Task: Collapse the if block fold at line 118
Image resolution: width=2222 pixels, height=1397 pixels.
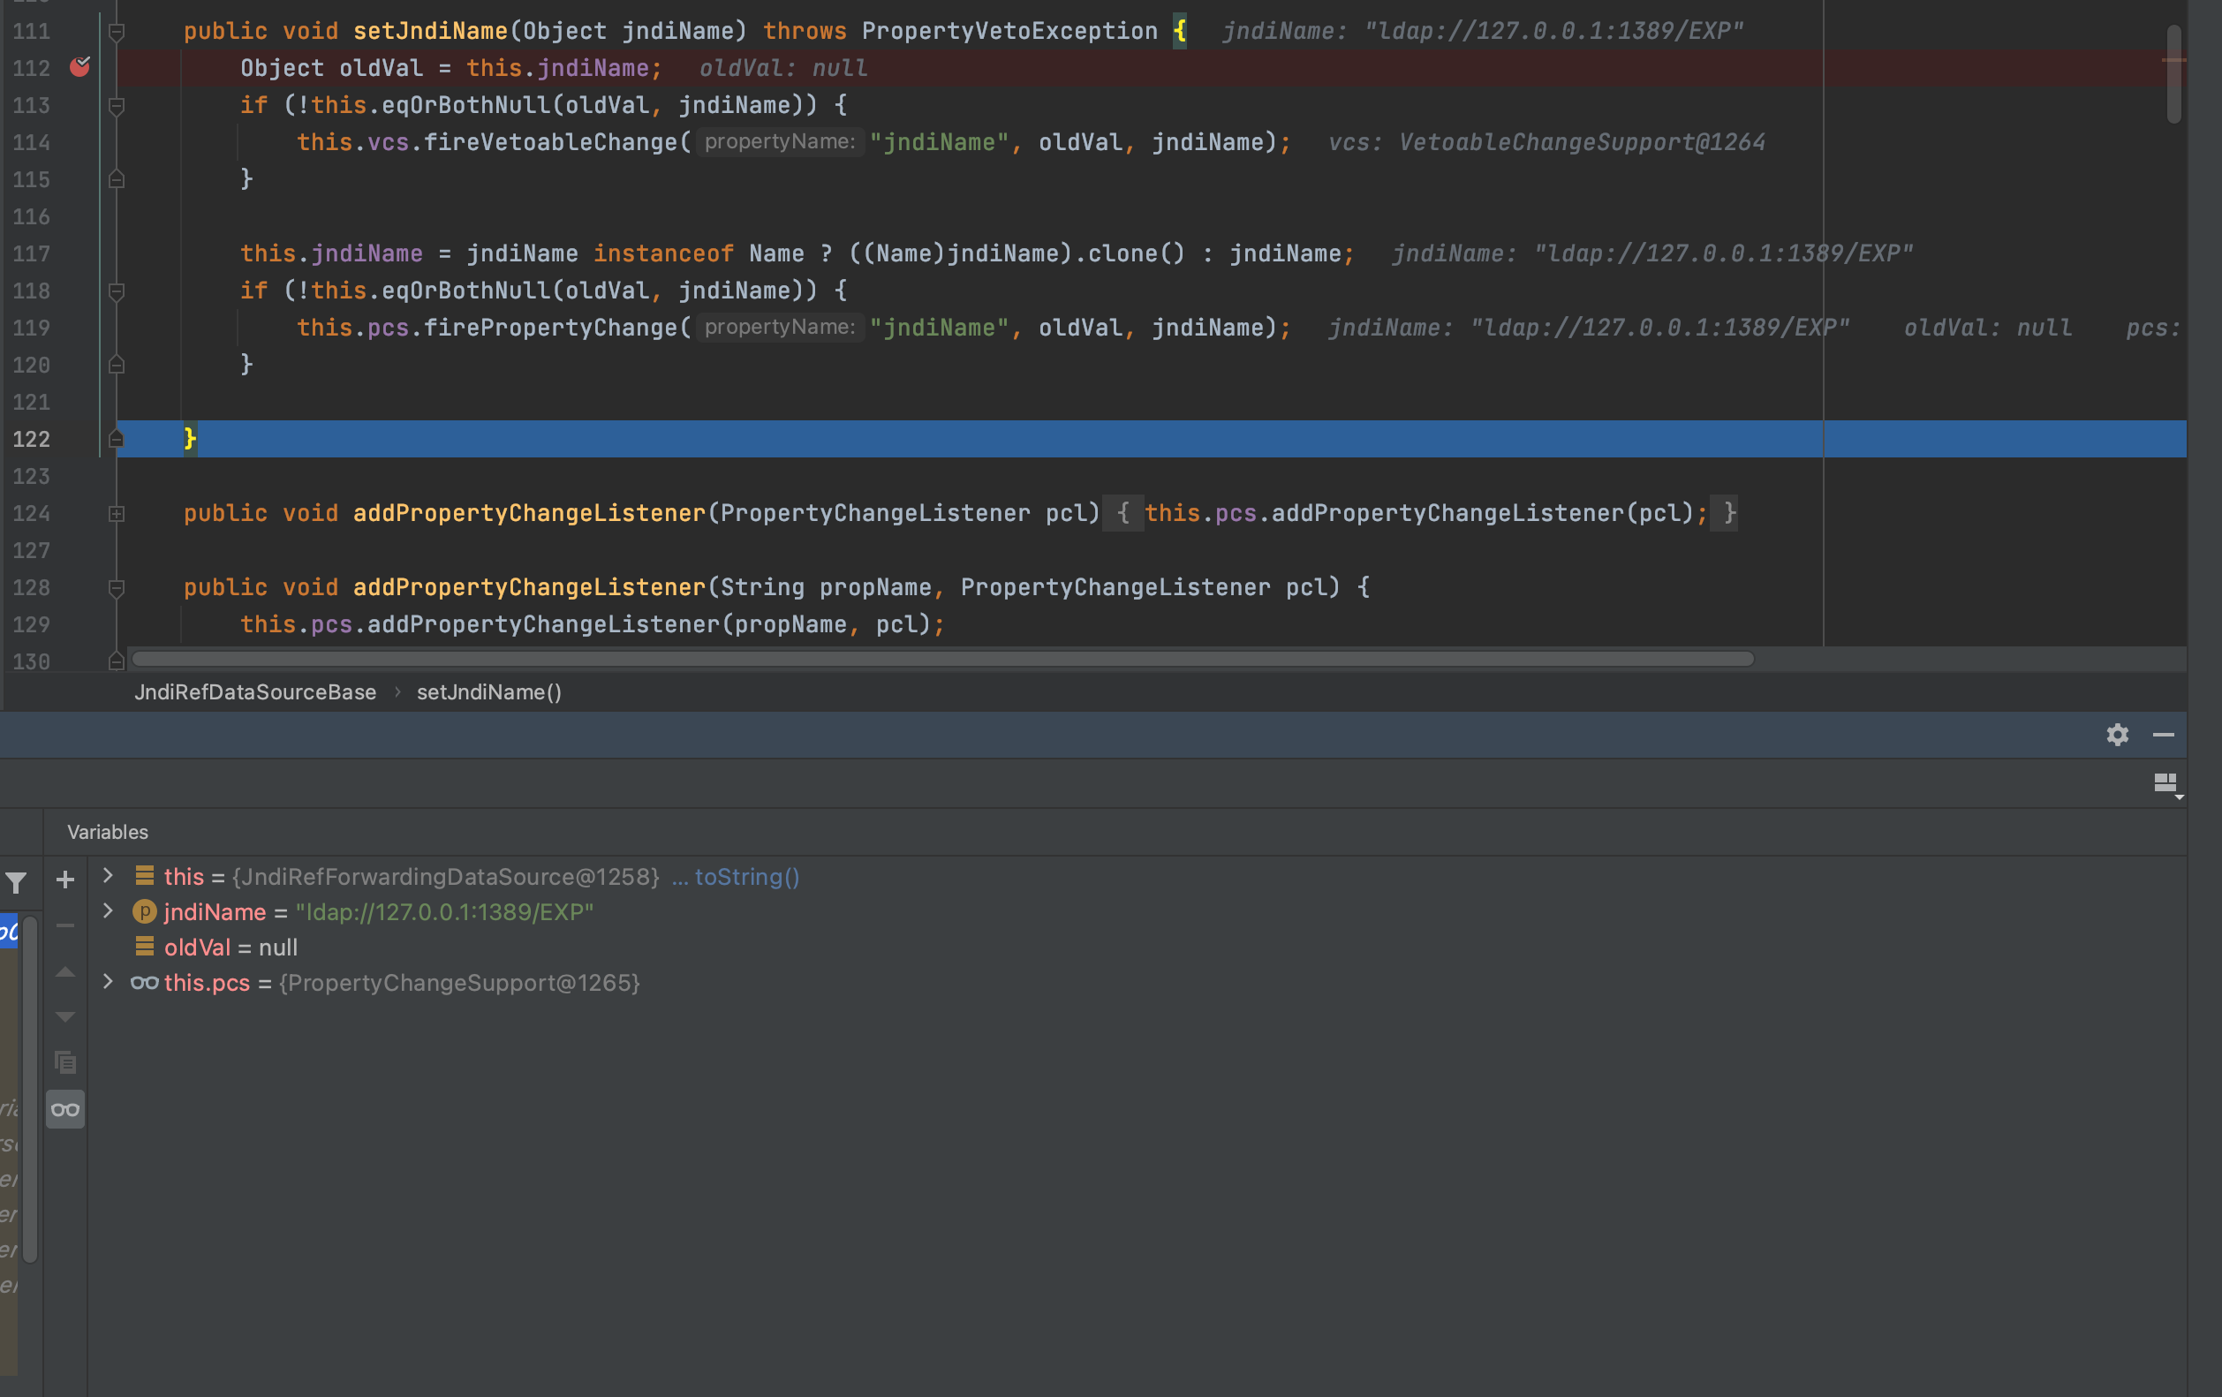Action: (117, 291)
